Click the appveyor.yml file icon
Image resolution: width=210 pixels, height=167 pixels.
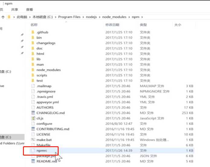point(33,102)
